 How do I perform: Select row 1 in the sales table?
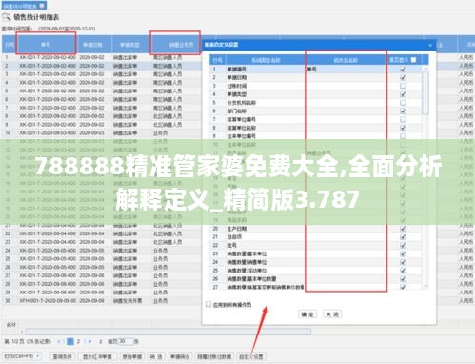pyautogui.click(x=102, y=57)
